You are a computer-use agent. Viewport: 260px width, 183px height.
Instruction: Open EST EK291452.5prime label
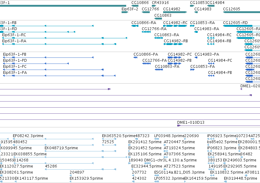(145, 148)
